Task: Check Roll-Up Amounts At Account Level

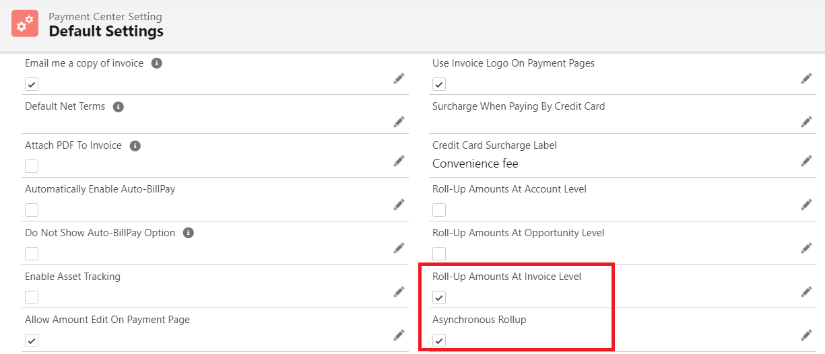Action: [439, 210]
